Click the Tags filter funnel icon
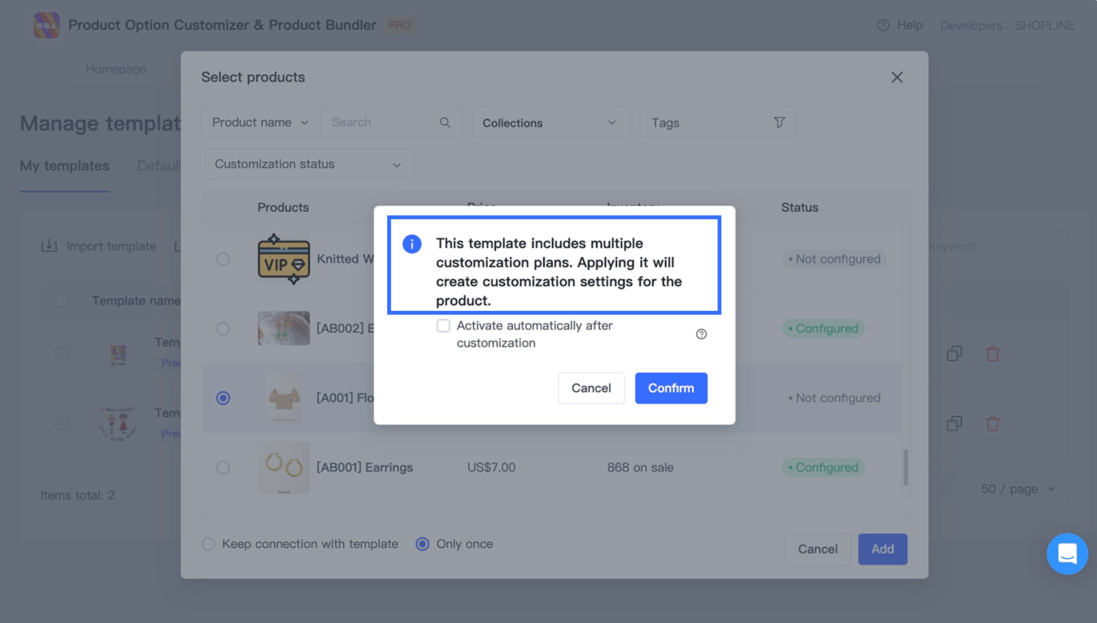 [x=780, y=123]
